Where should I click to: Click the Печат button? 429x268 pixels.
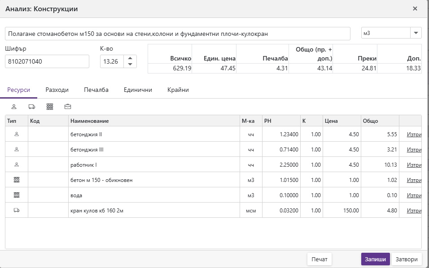(x=319, y=259)
